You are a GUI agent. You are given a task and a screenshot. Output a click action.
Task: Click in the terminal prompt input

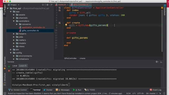[69, 85]
